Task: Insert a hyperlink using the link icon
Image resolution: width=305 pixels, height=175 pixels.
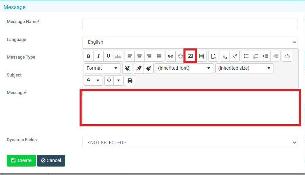Action: click(x=171, y=56)
